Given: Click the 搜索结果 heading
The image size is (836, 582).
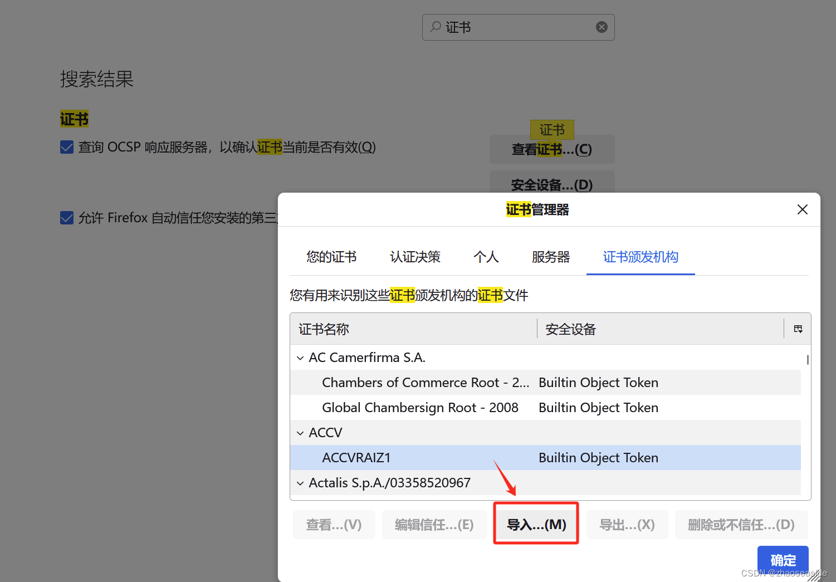Looking at the screenshot, I should (x=97, y=79).
